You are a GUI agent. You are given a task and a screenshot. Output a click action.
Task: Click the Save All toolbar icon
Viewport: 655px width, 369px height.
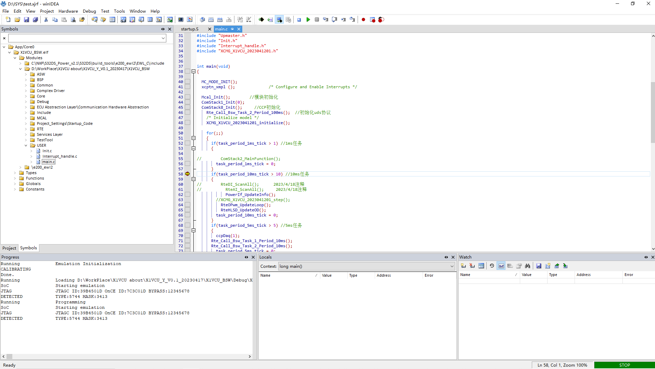pyautogui.click(x=35, y=19)
